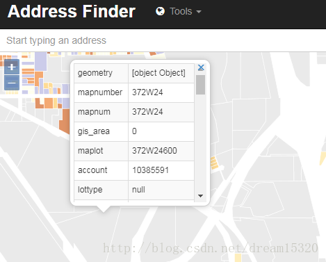
Task: Select the [object Object] value cell
Action: click(x=161, y=73)
